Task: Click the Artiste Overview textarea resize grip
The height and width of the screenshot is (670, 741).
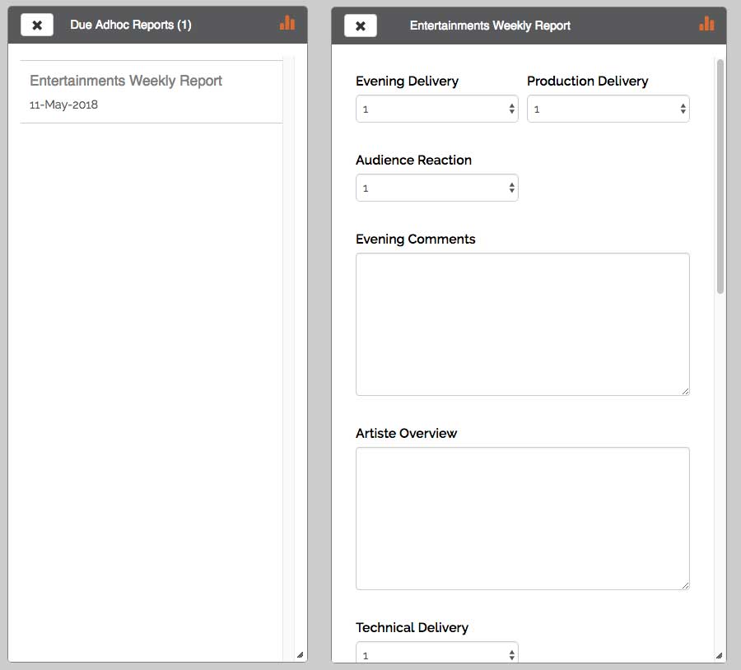Action: (685, 585)
